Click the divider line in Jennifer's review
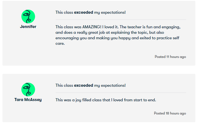The image size is (197, 126). click(x=121, y=20)
